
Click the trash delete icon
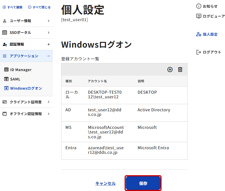click(180, 70)
